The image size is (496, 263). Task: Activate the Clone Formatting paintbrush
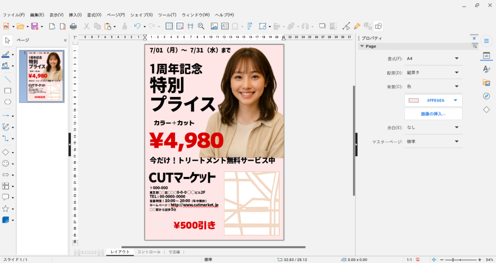(x=124, y=27)
